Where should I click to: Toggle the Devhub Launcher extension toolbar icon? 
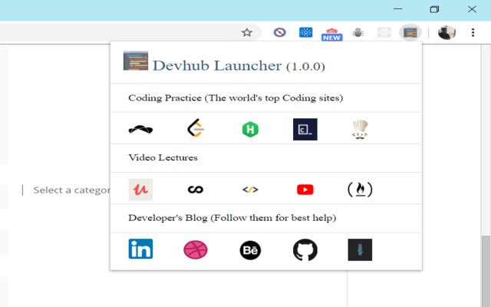410,32
